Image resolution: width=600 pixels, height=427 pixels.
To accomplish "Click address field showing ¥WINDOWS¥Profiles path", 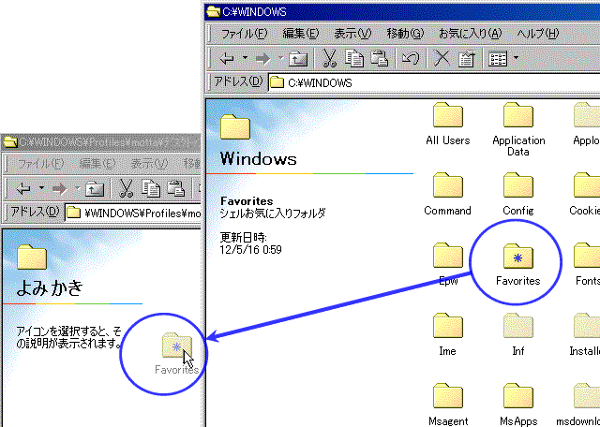I will [133, 213].
